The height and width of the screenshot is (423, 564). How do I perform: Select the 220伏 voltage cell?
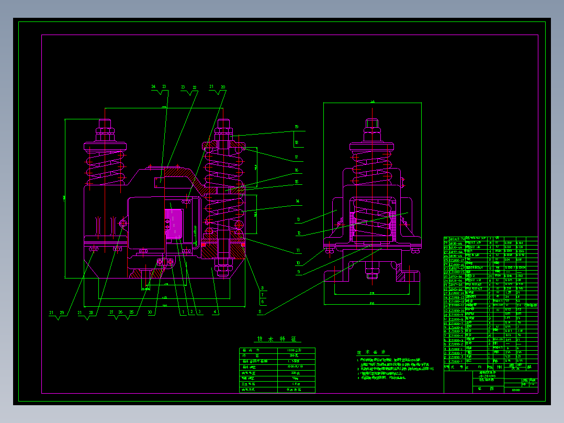tap(296, 373)
